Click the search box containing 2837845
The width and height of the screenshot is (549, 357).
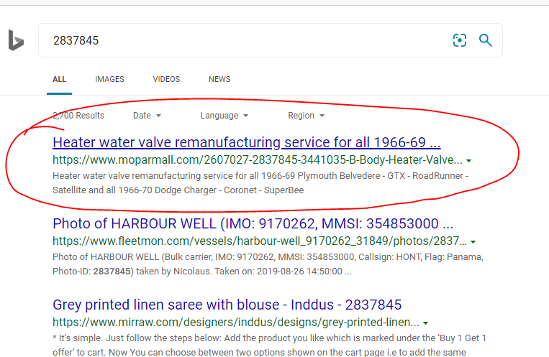(x=271, y=40)
